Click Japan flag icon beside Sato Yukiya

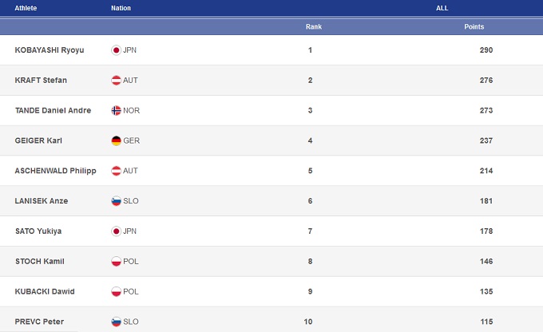116,231
